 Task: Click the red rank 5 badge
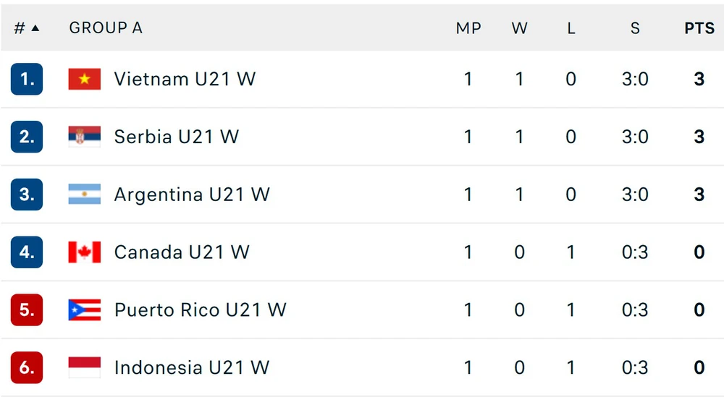(27, 310)
